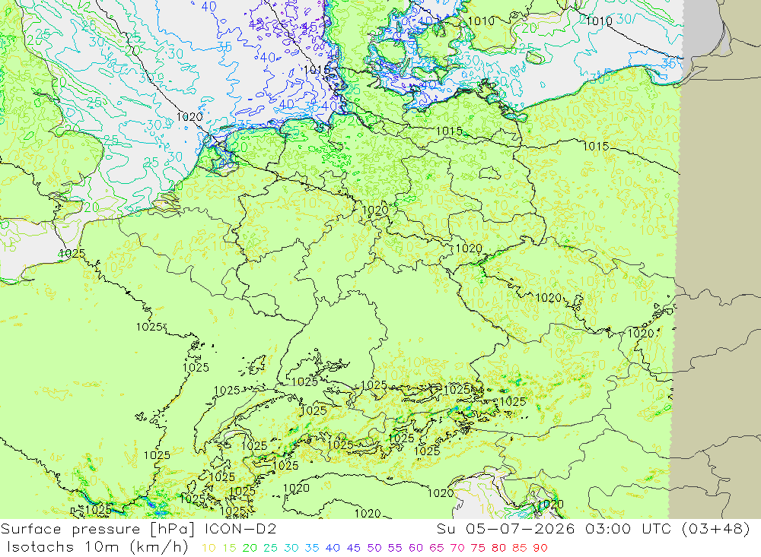Click the 'Isotachs 10m (km/h)' legend label

[97, 547]
